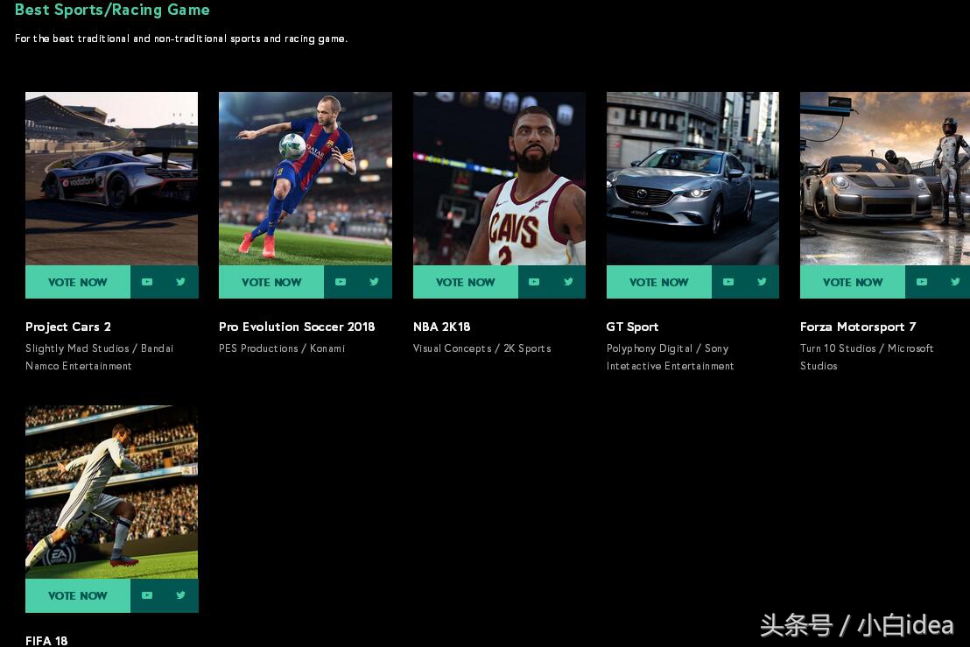Open video icon under NBA 2K18
The height and width of the screenshot is (647, 970).
coord(535,282)
